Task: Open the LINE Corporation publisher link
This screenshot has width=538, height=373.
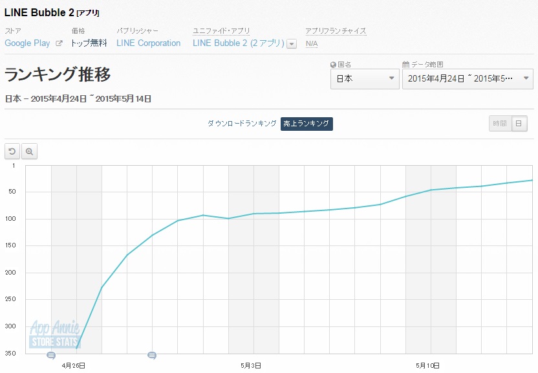Action: pos(148,43)
